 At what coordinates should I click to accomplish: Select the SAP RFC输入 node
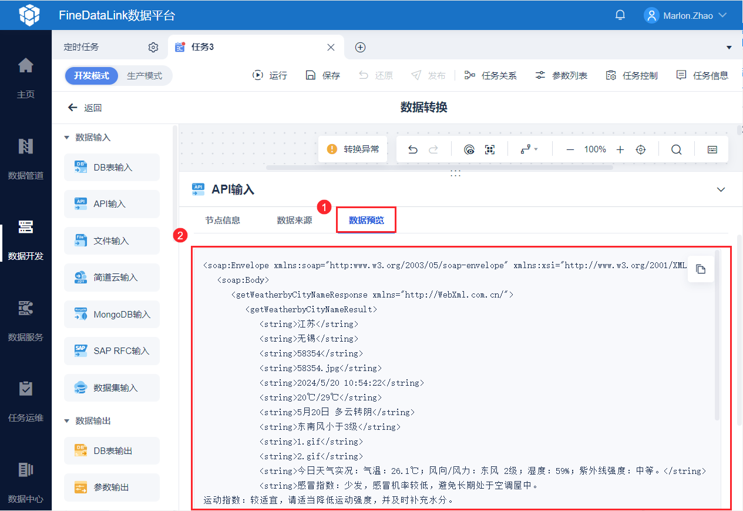112,351
